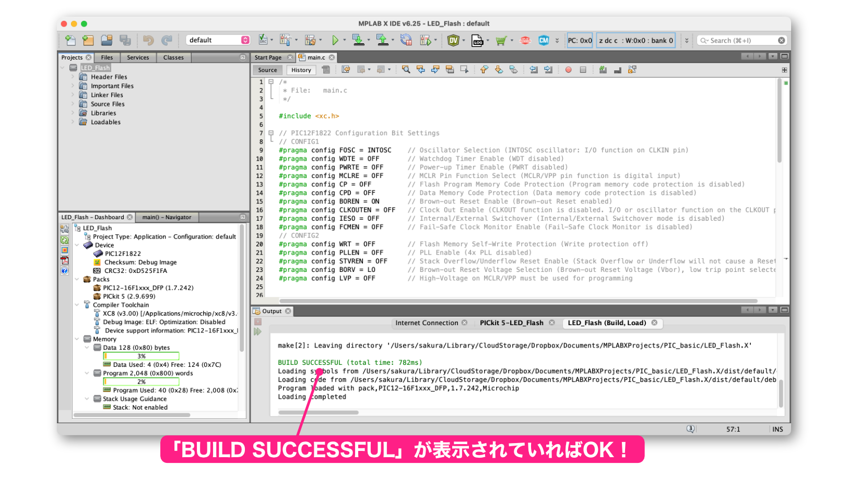Collapse the Device node in Dashboard

[x=77, y=245]
